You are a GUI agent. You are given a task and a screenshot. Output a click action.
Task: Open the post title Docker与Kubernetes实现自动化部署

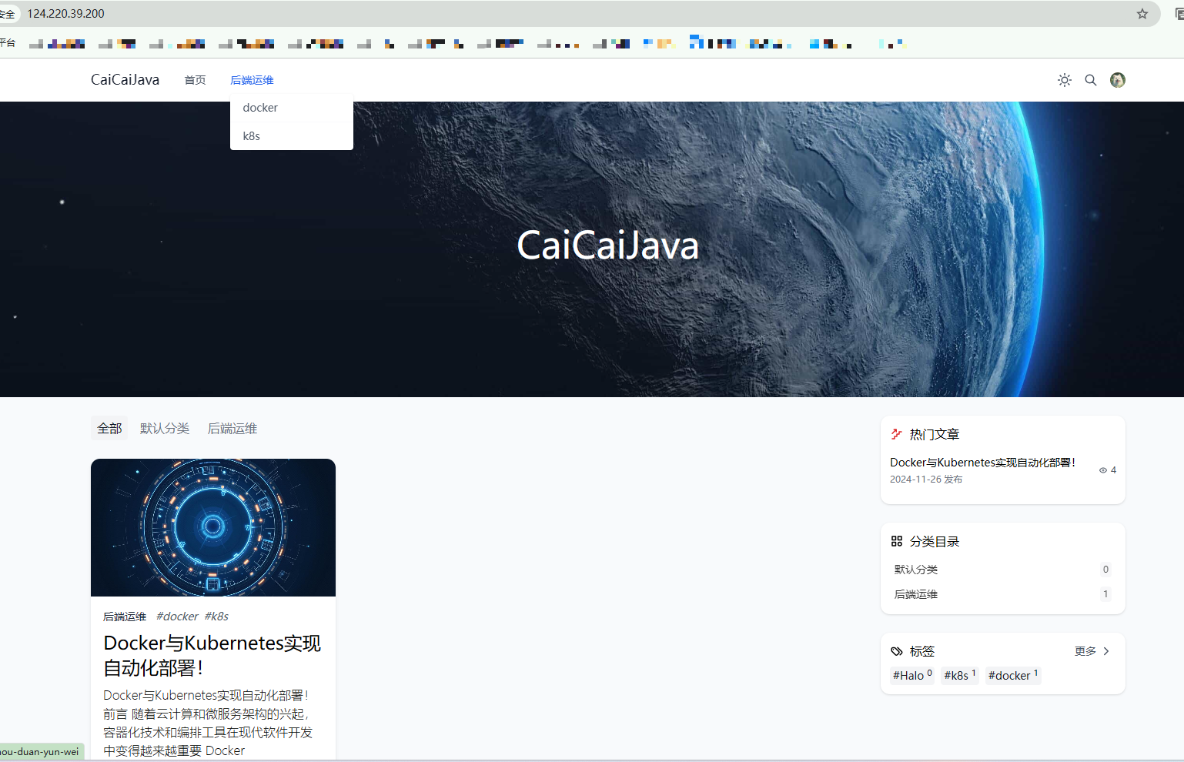tap(212, 655)
